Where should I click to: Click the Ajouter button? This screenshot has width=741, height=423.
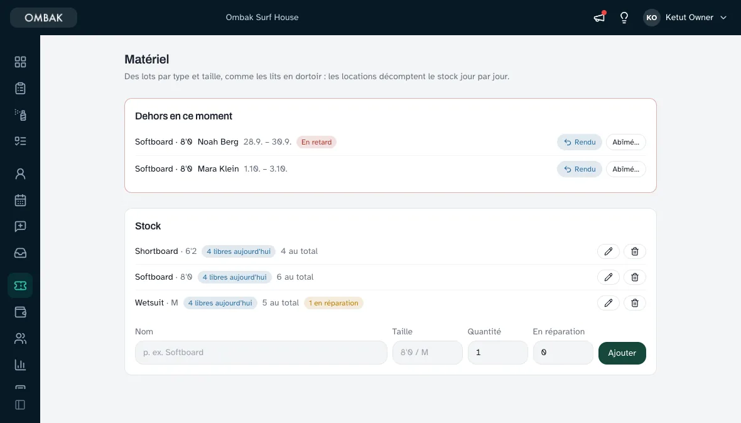[x=622, y=353]
